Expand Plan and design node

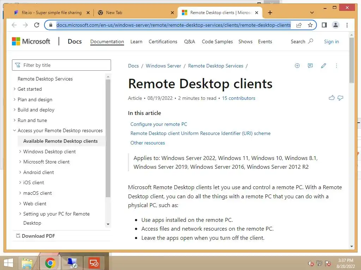pos(14,99)
